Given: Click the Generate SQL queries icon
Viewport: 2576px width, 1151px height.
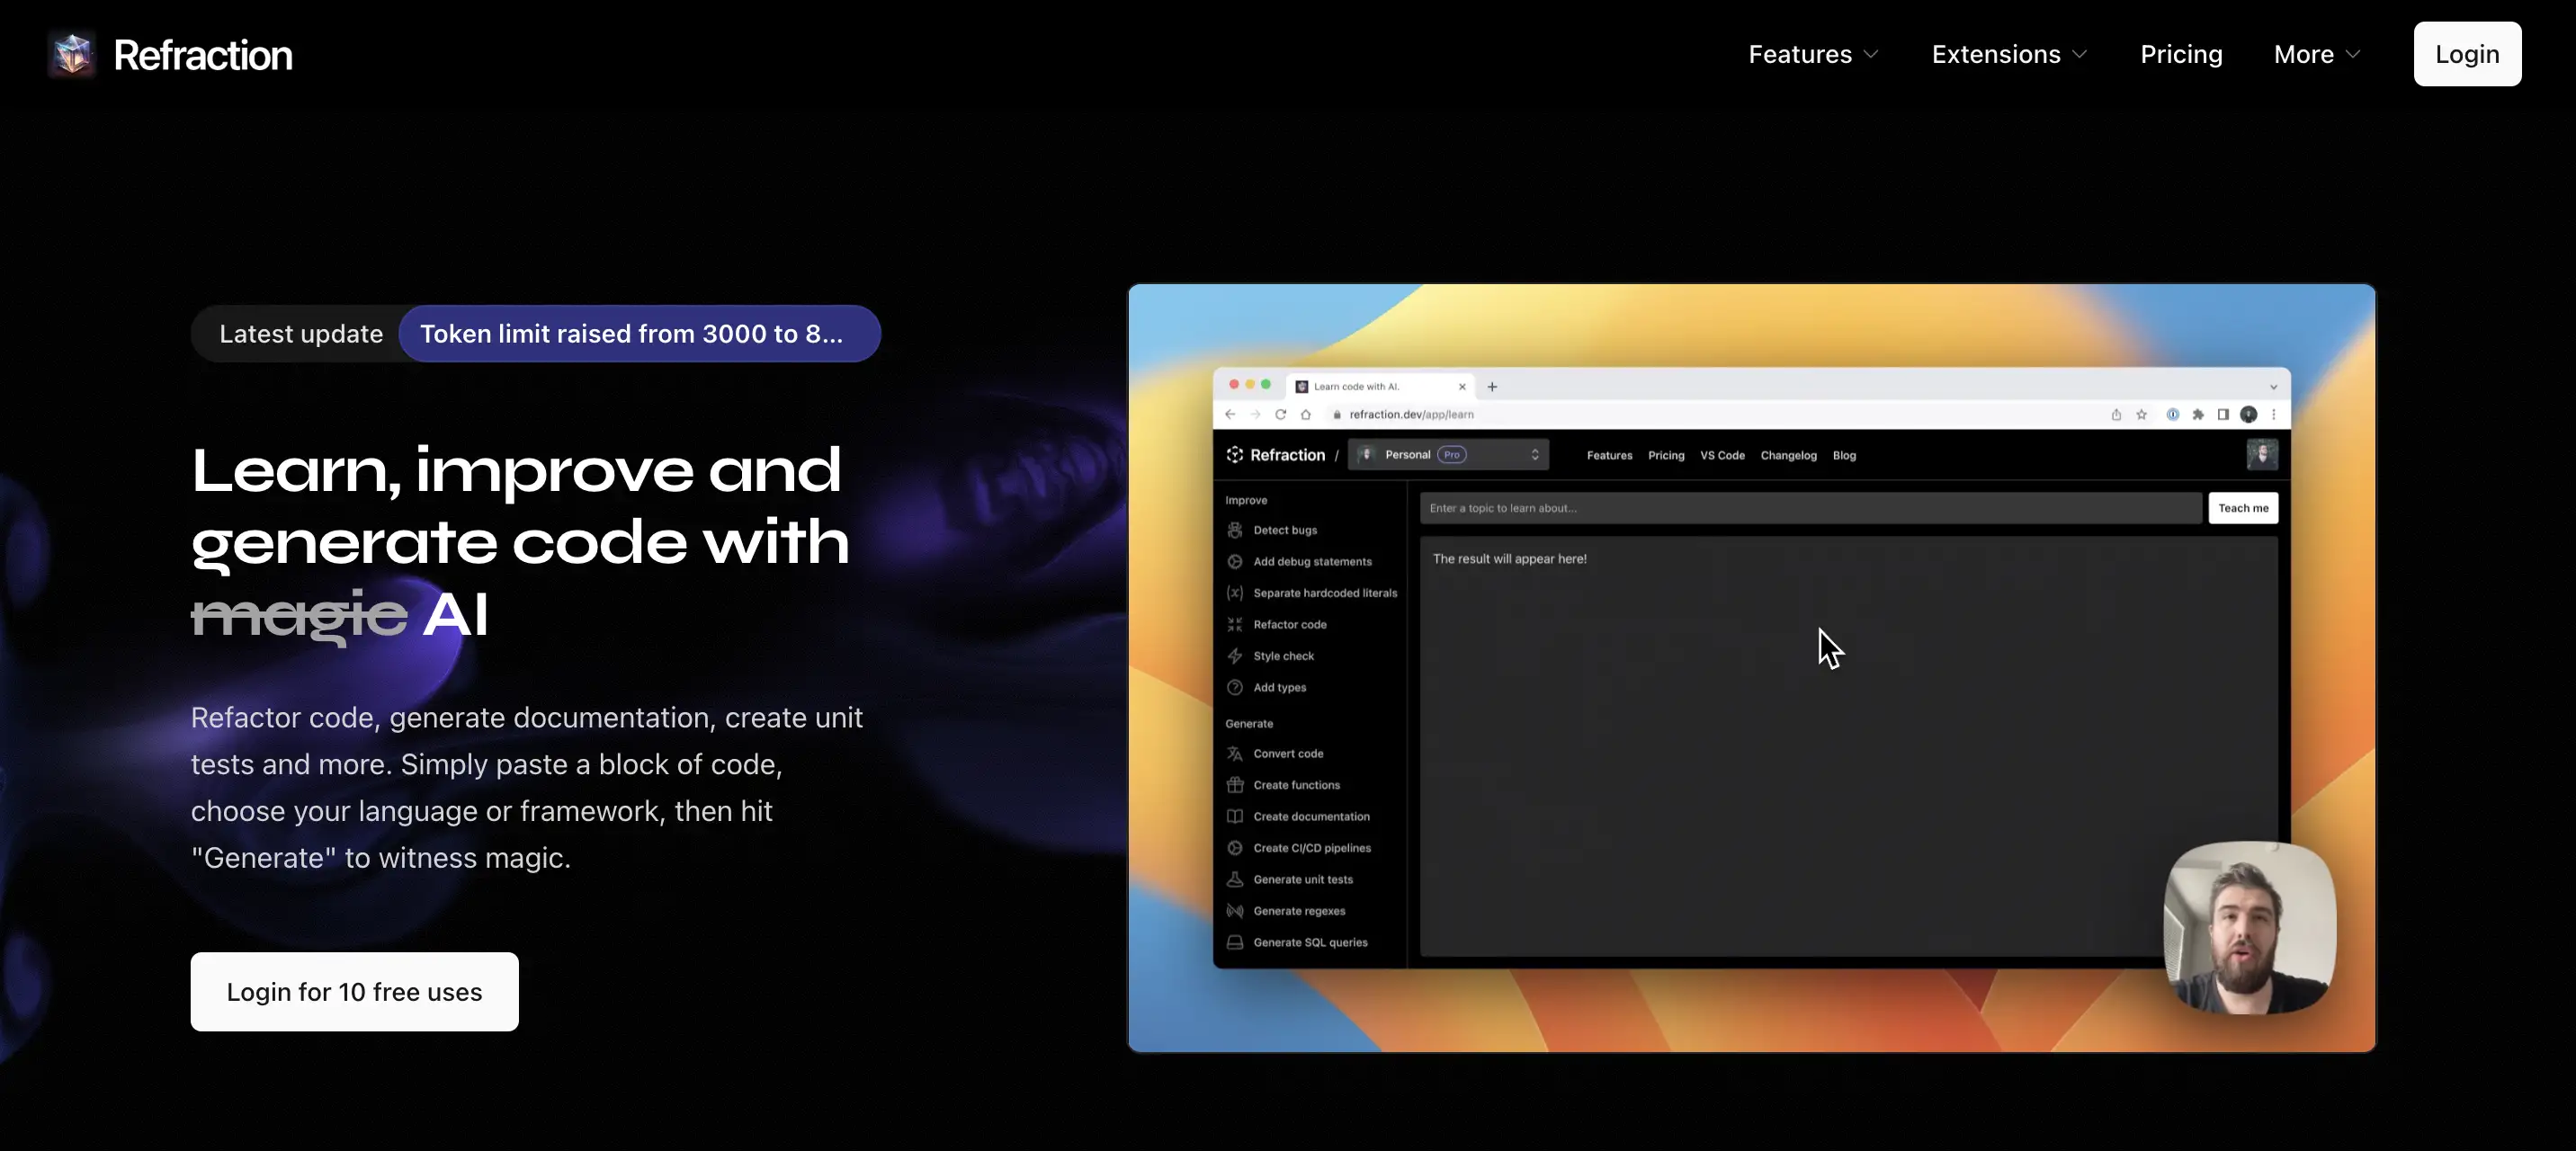Looking at the screenshot, I should (x=1235, y=942).
